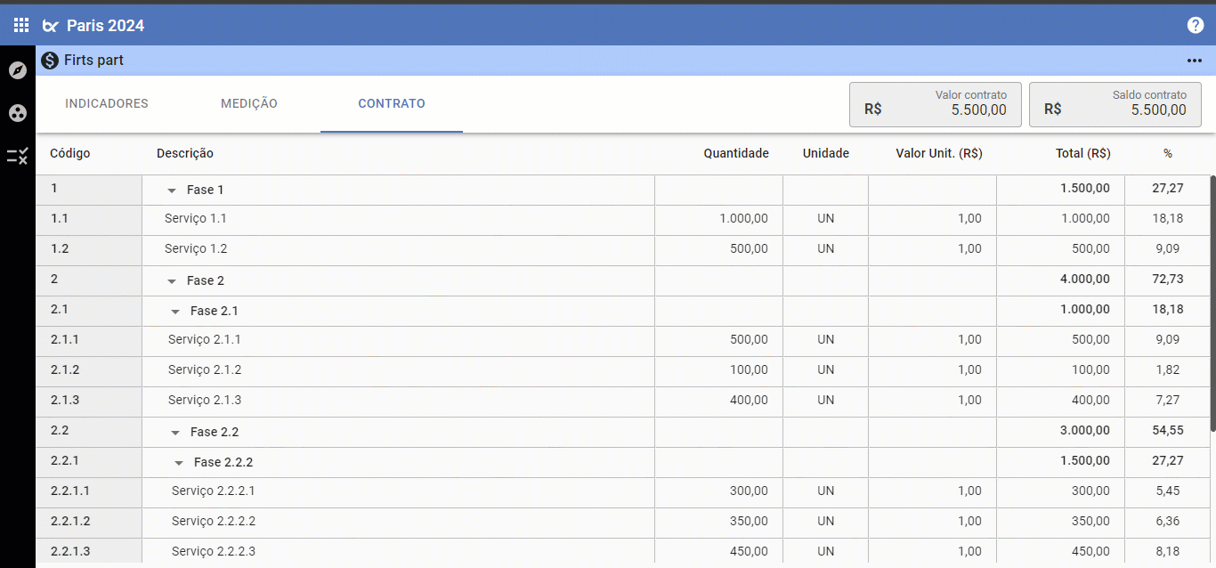Open the apps grid menu
Image resolution: width=1216 pixels, height=568 pixels.
click(21, 25)
